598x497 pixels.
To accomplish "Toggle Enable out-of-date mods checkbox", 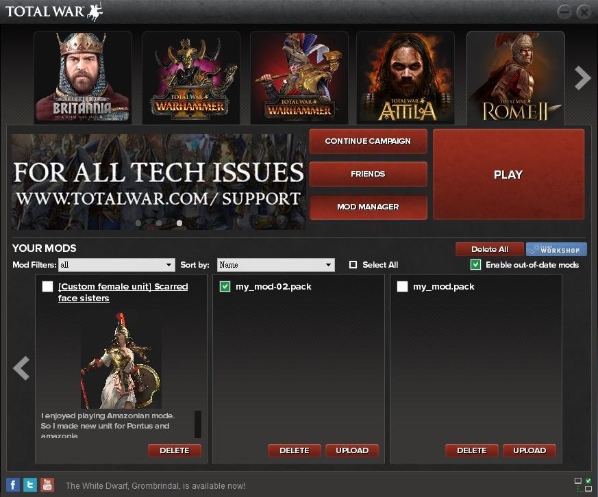I will (x=475, y=265).
